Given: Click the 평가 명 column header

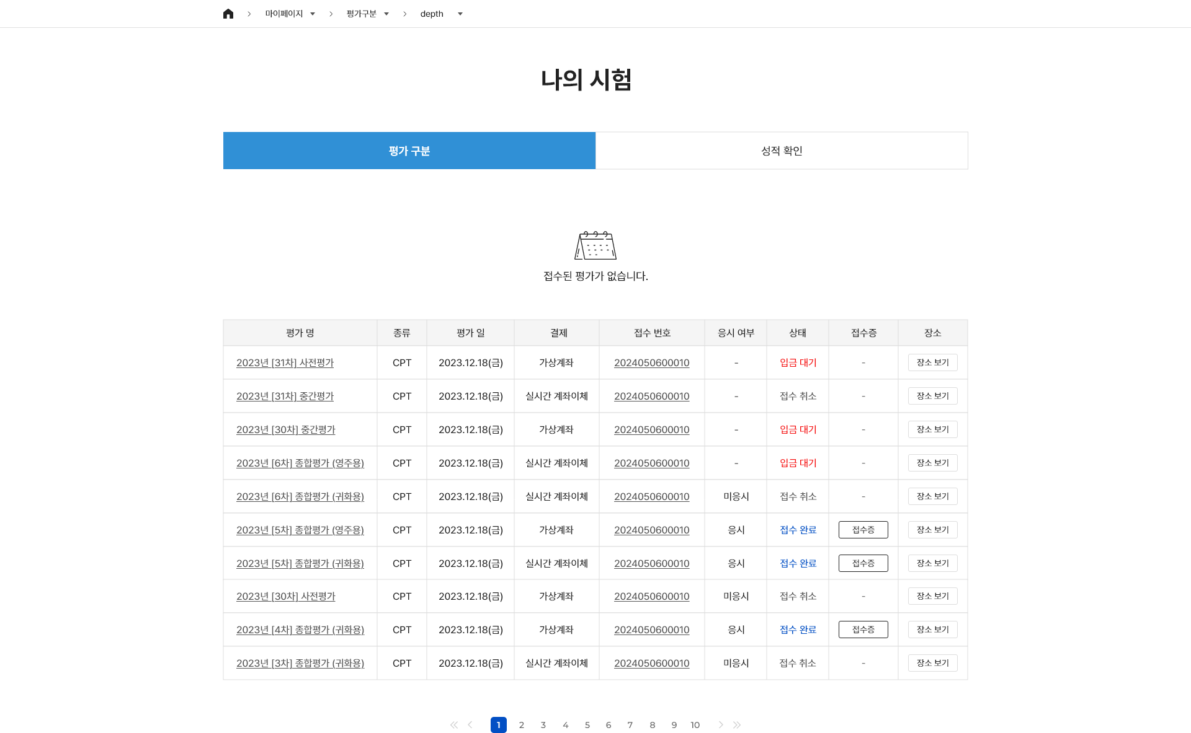Looking at the screenshot, I should pos(300,333).
